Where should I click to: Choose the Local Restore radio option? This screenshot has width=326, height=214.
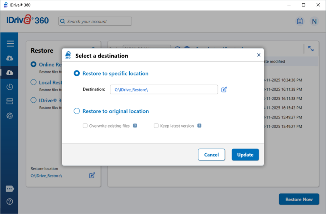[34, 82]
